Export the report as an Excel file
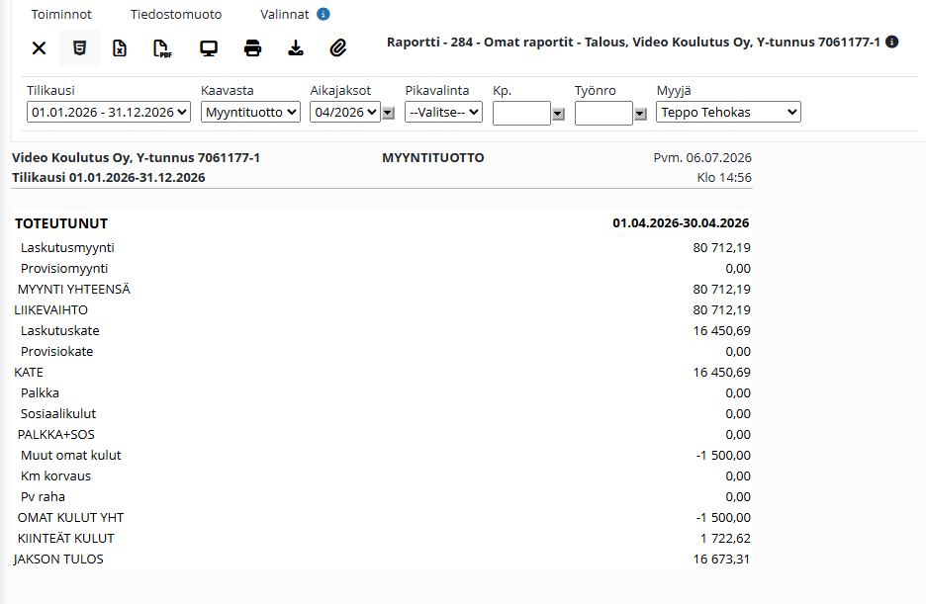 pos(120,47)
